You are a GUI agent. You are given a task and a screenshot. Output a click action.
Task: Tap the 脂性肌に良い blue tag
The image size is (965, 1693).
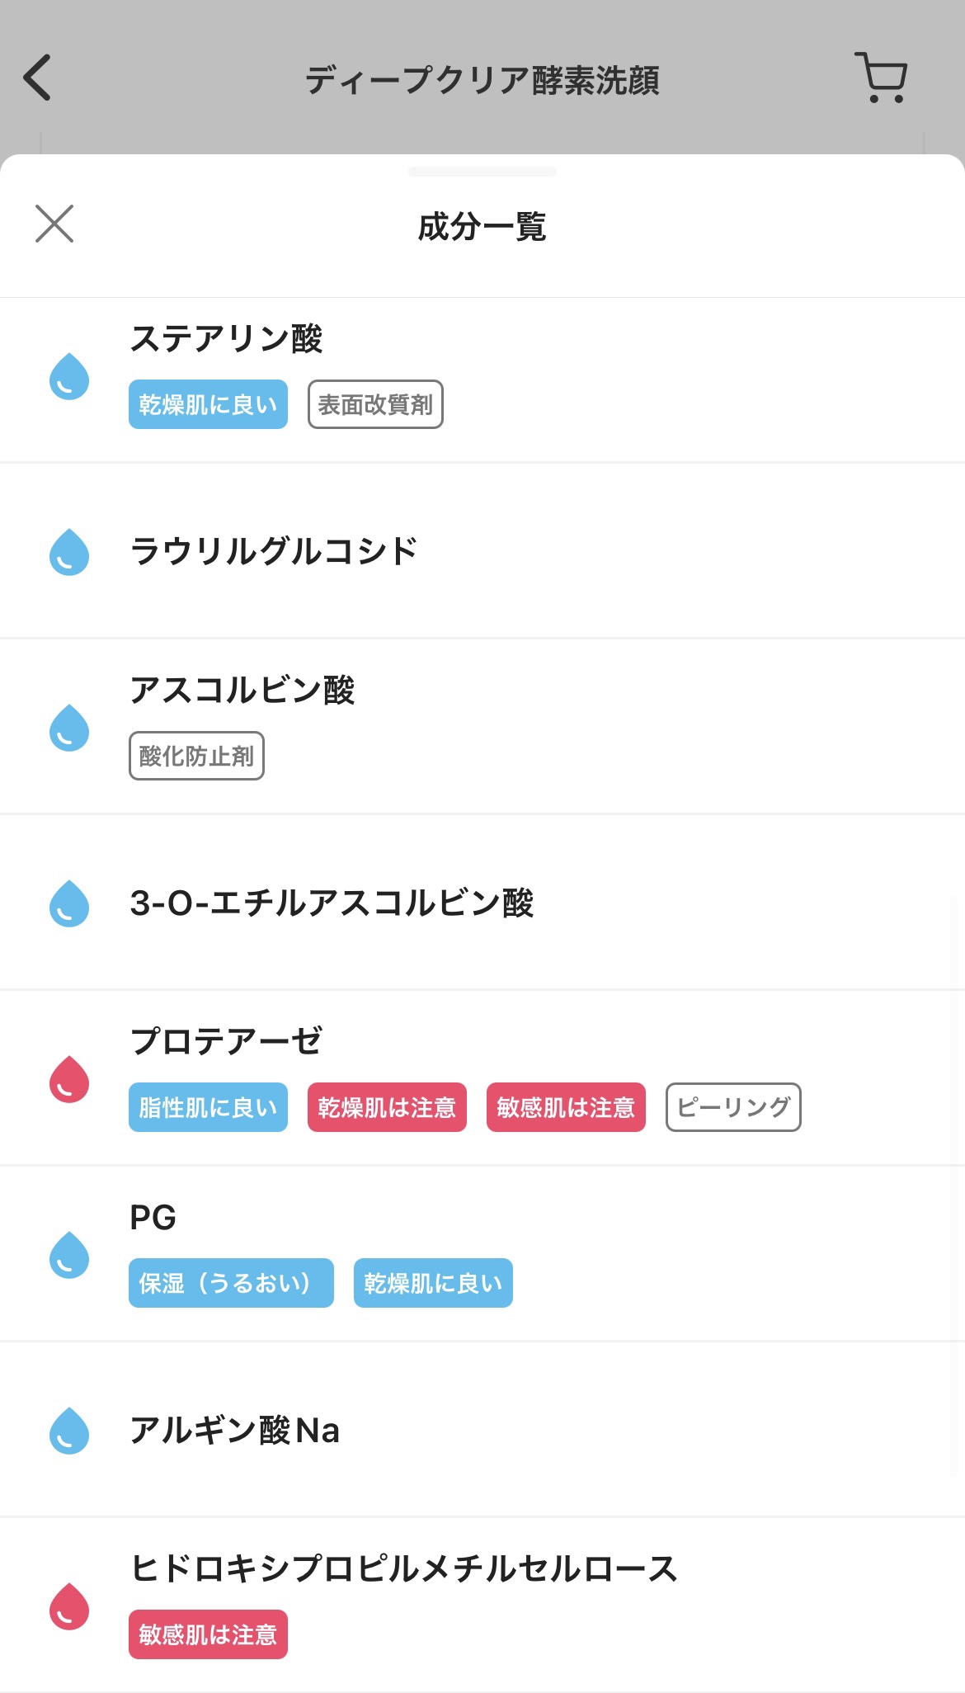pyautogui.click(x=208, y=1107)
